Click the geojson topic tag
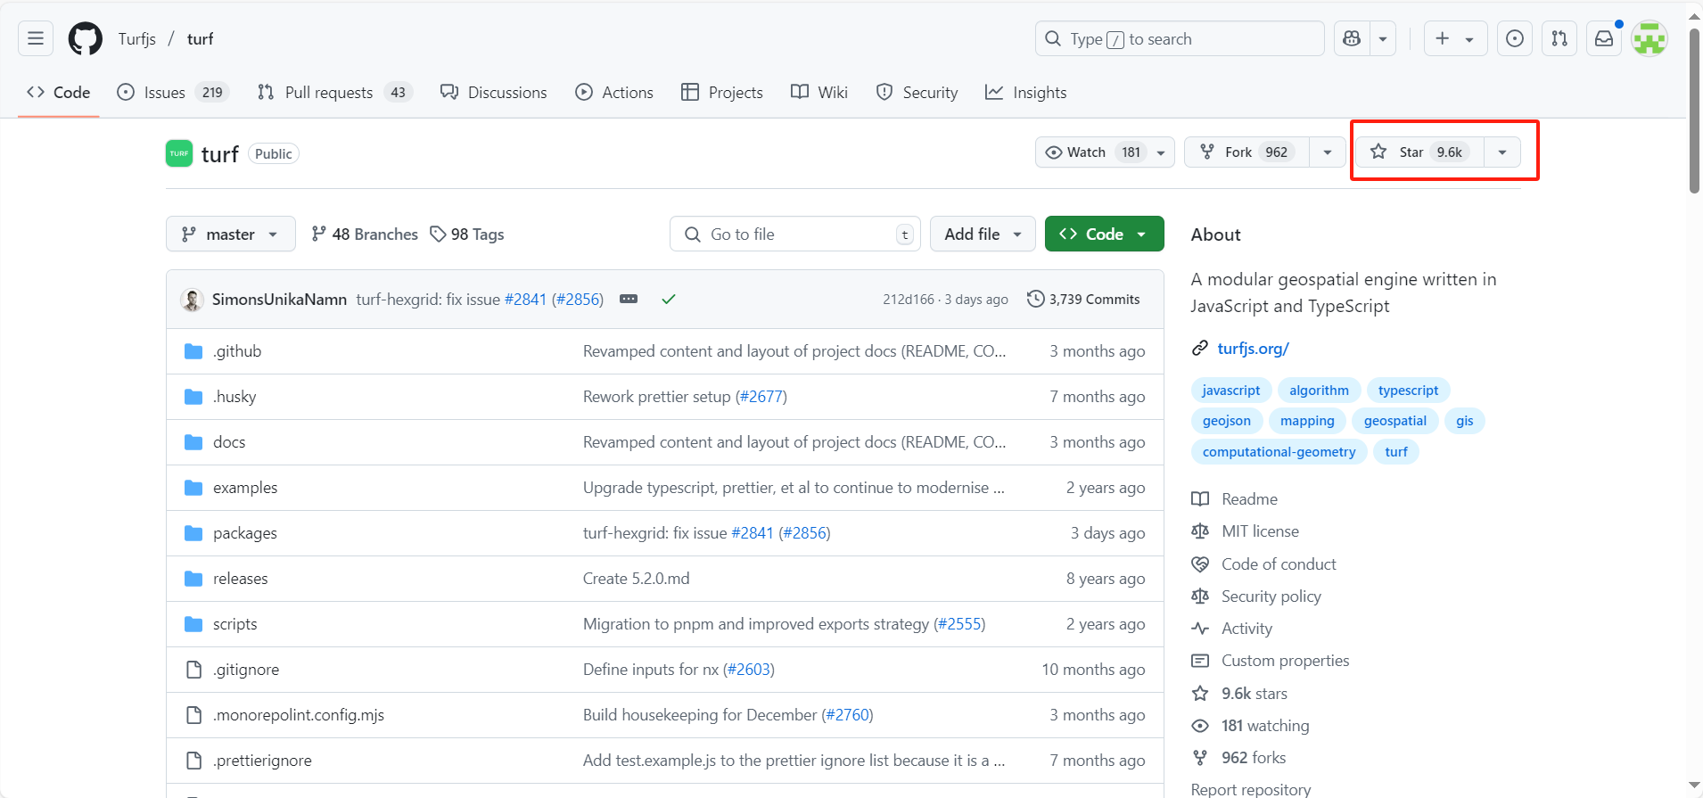 coord(1227,421)
